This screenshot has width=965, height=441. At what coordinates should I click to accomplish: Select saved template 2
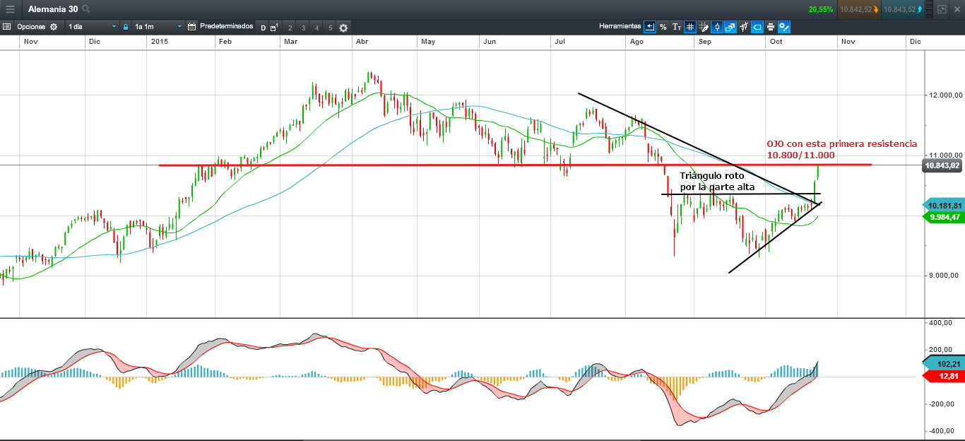pos(290,28)
